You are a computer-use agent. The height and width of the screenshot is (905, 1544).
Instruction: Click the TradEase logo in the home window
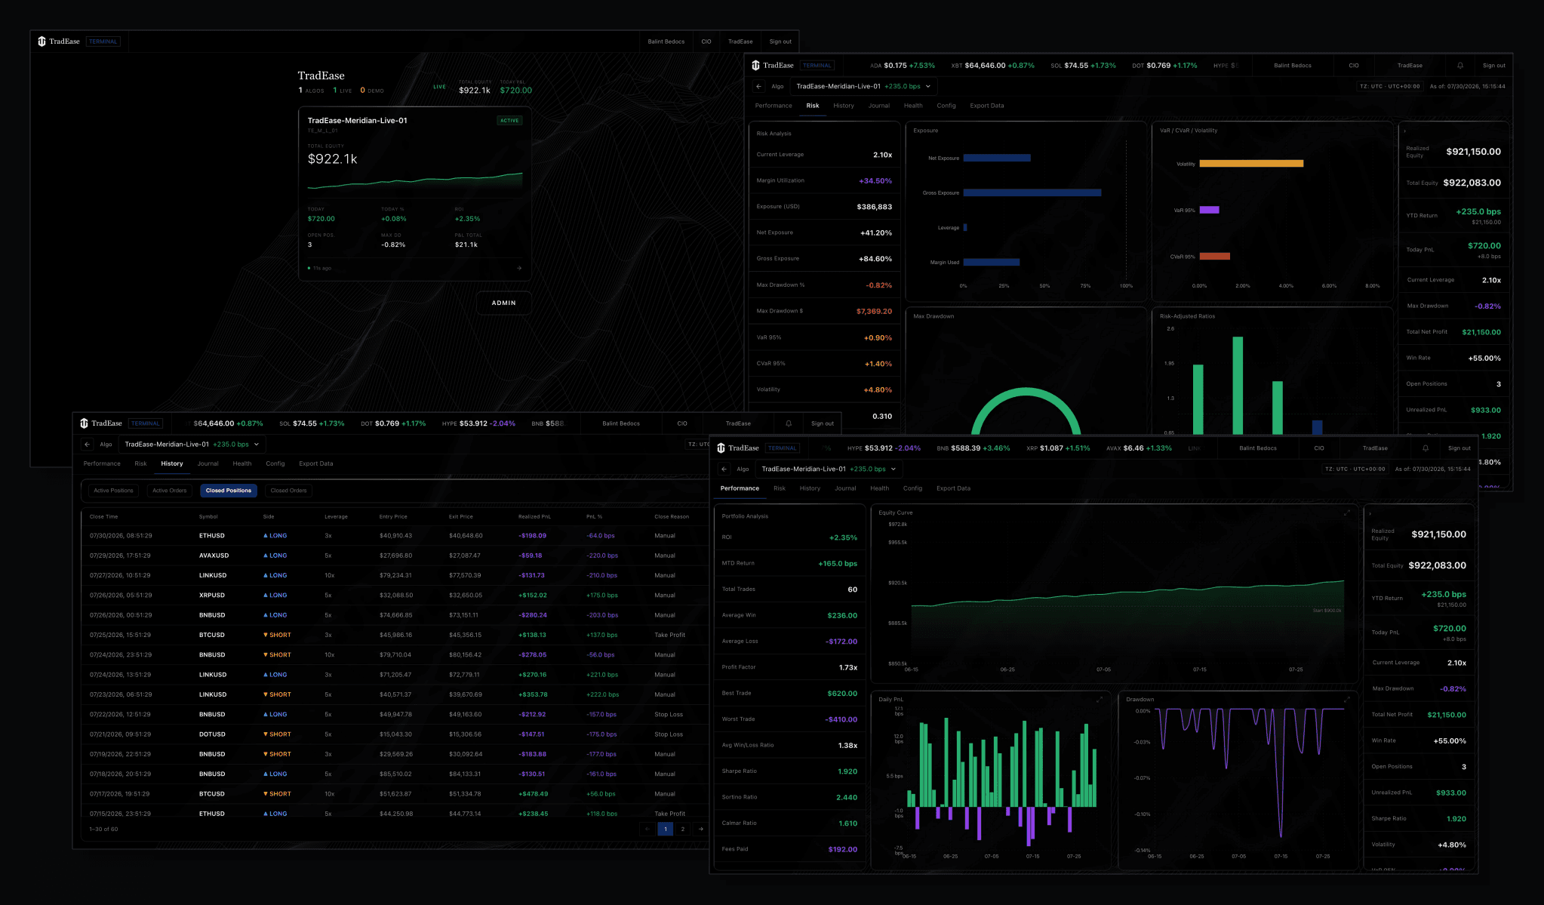coord(59,42)
